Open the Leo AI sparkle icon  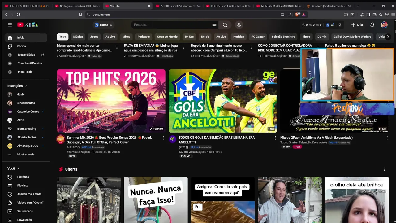coord(381,15)
